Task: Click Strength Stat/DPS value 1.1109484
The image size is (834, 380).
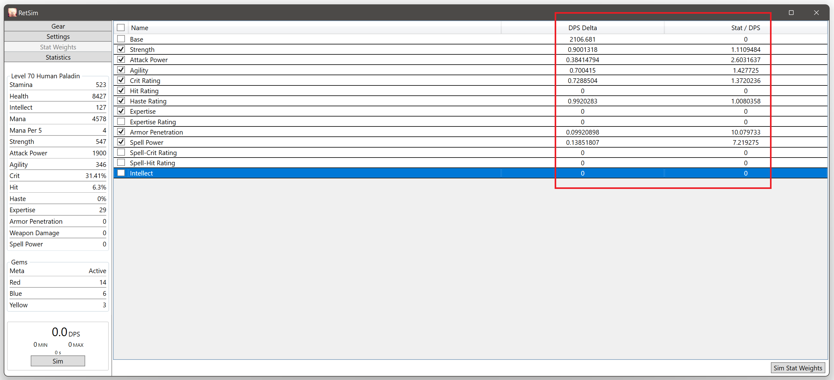Action: tap(746, 49)
